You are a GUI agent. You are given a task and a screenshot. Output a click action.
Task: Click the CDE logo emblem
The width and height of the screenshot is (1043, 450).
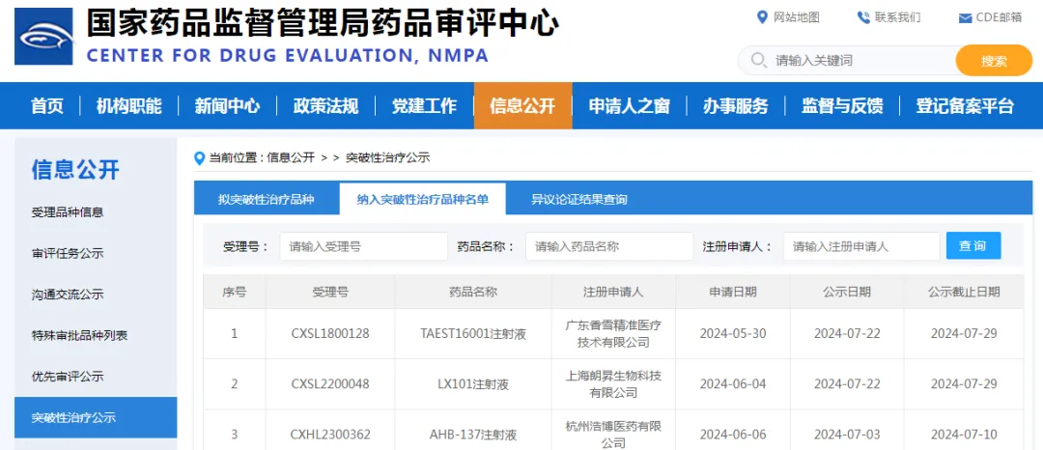[x=43, y=37]
